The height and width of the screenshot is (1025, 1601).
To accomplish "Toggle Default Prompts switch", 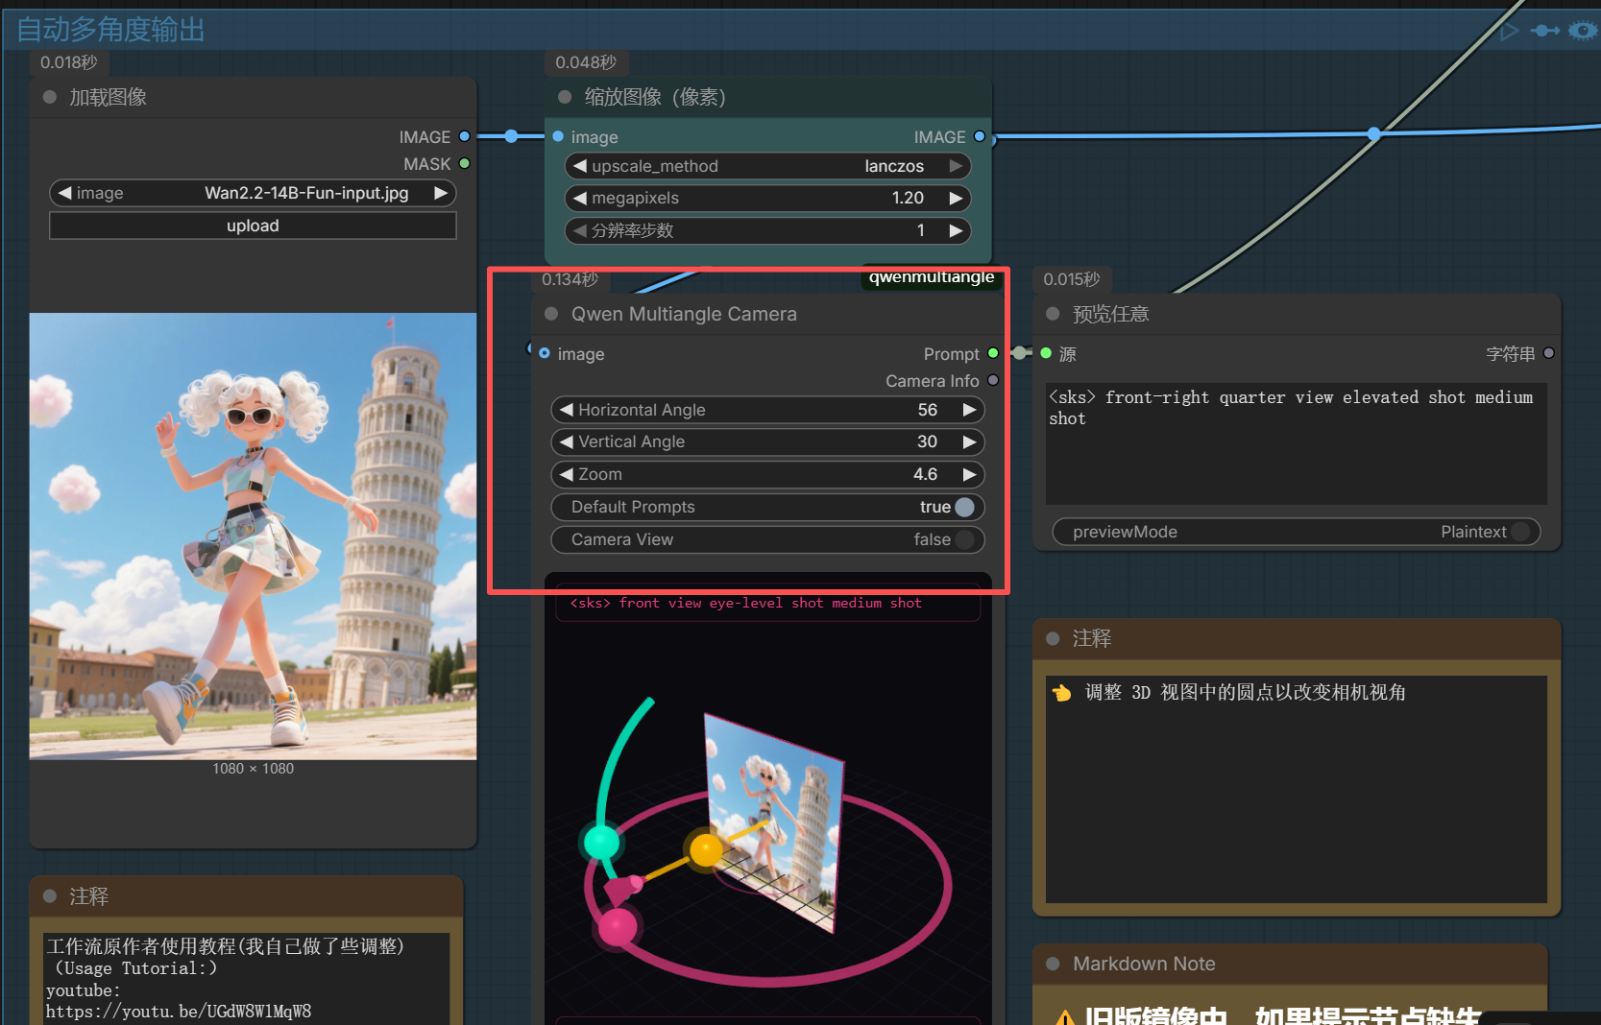I will 964,507.
